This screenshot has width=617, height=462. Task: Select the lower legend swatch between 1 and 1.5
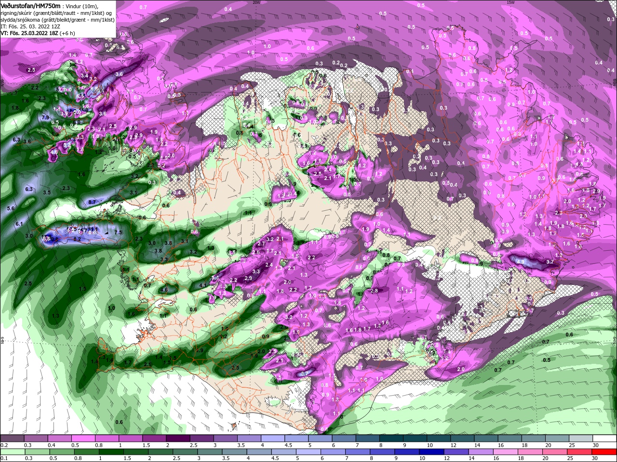(x=111, y=452)
